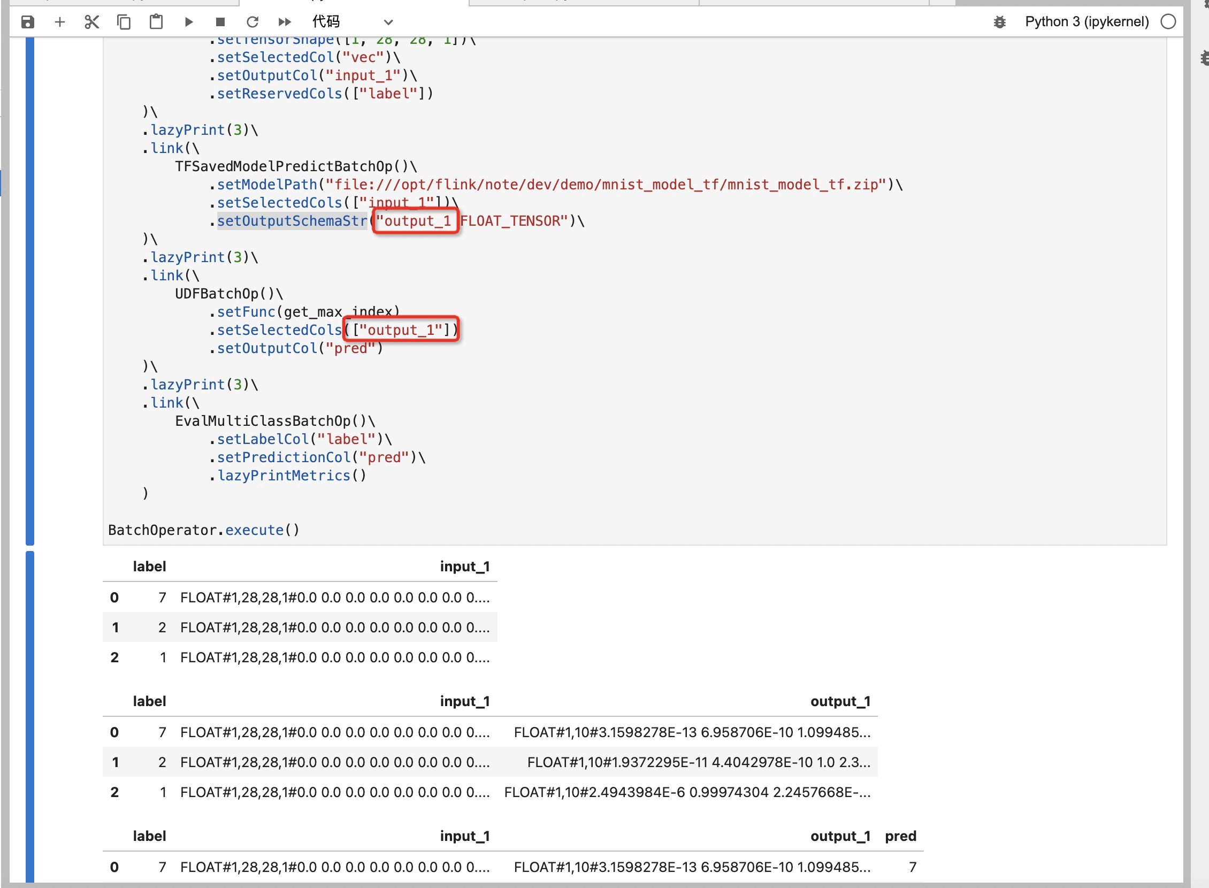Restart the kernel with the circular arrow icon

point(252,22)
